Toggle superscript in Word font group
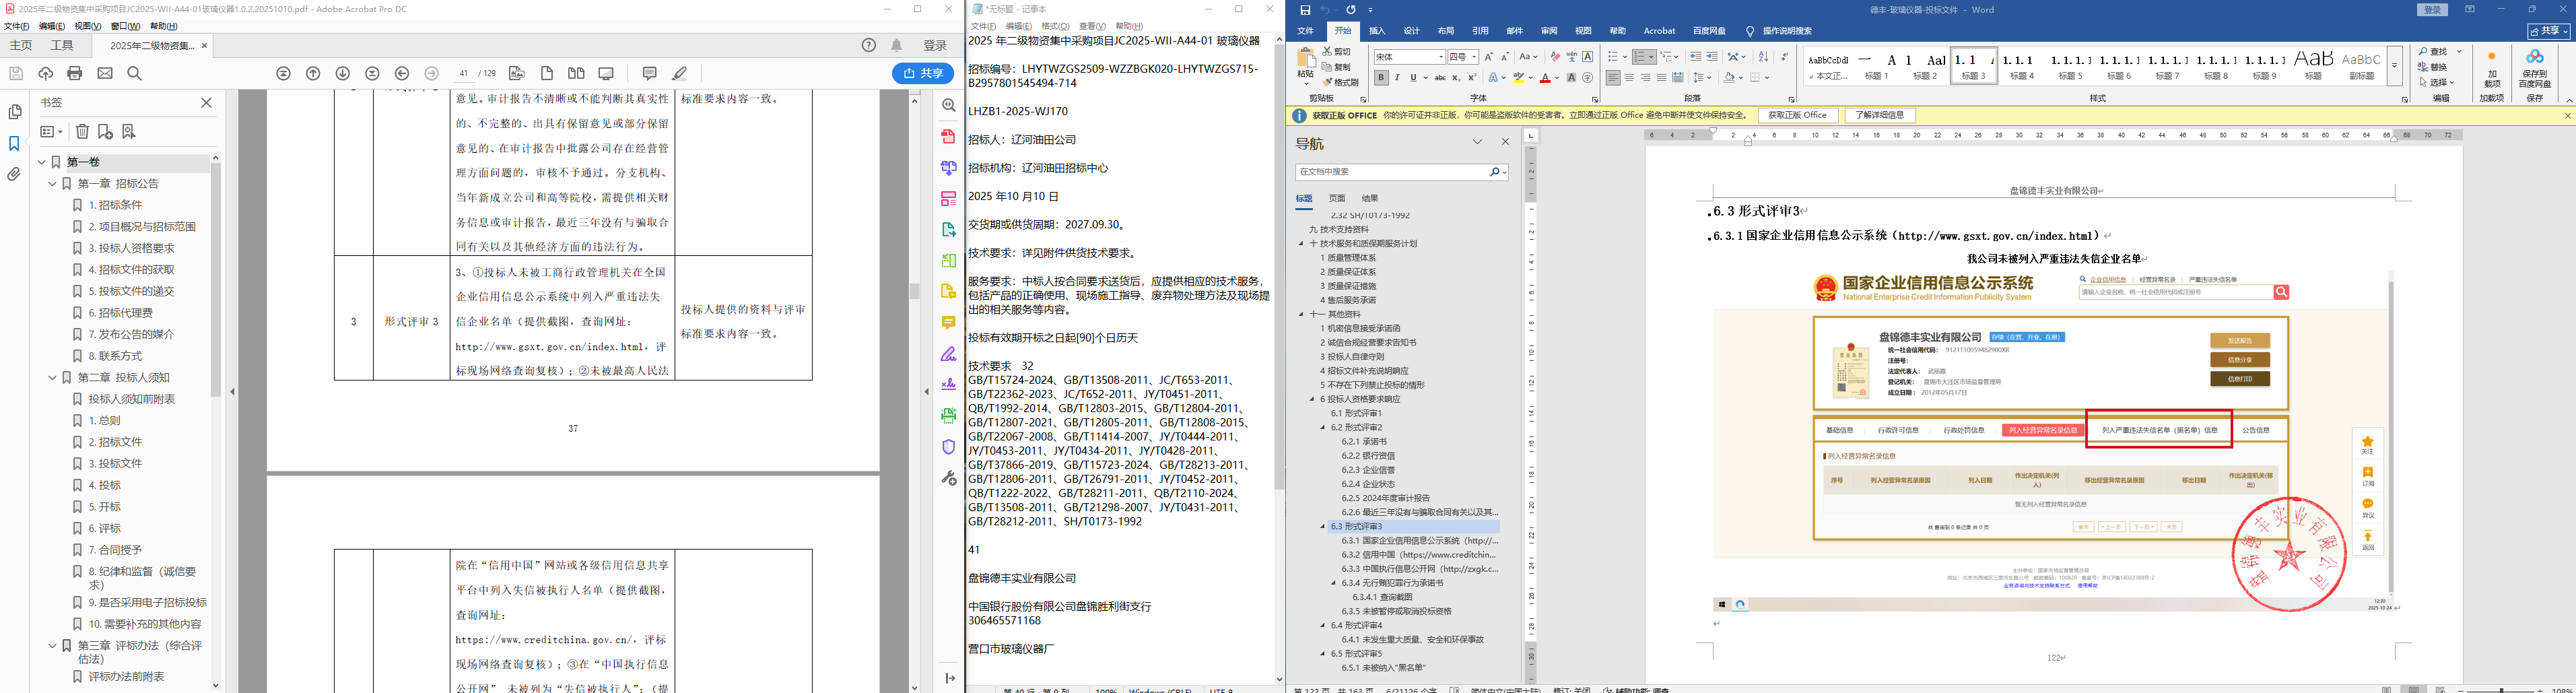 click(x=1472, y=78)
